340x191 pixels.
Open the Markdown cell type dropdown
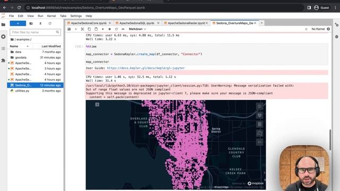[x=137, y=29]
